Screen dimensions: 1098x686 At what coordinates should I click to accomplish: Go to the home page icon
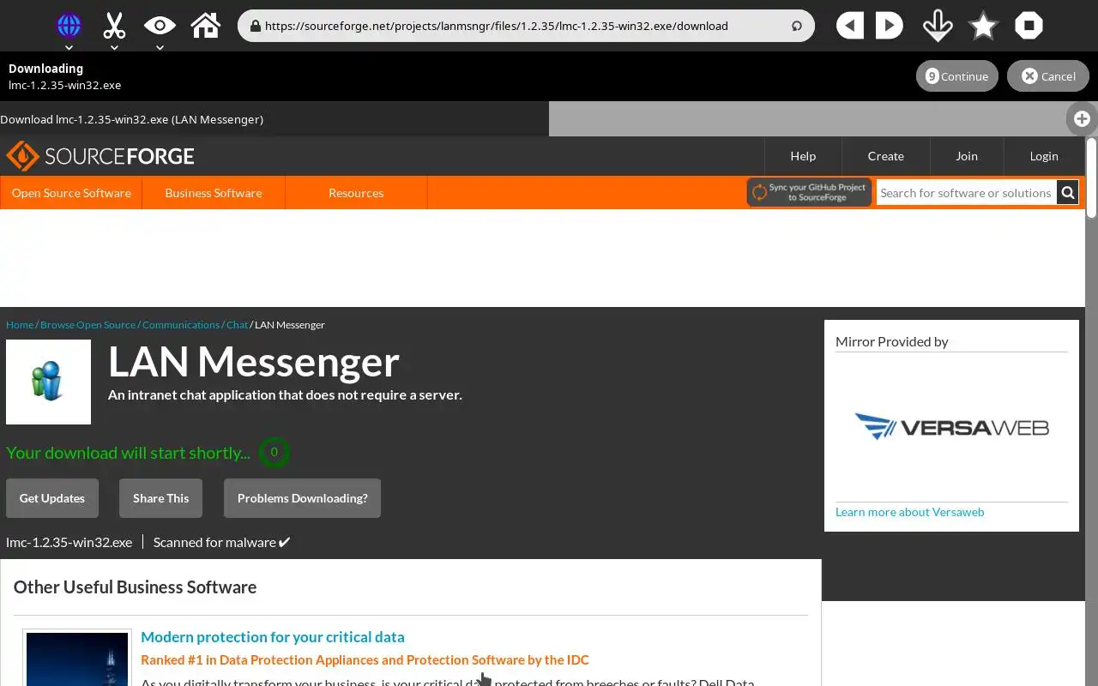(x=206, y=26)
